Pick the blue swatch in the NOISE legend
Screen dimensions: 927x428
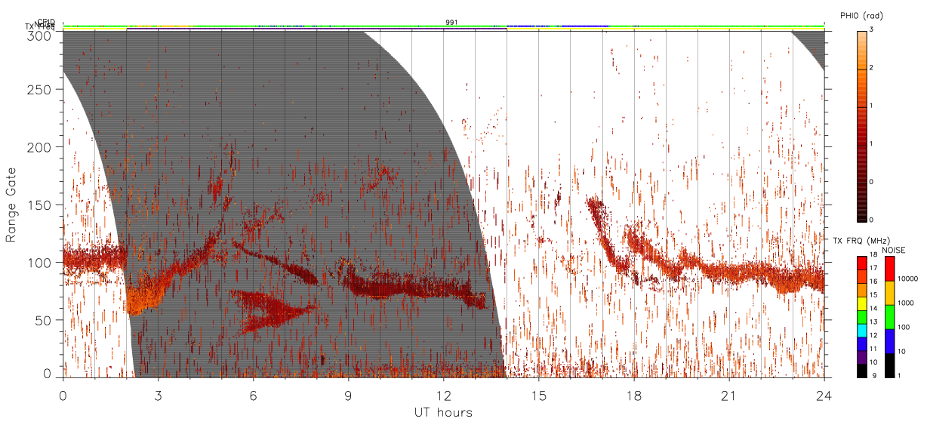(x=889, y=341)
